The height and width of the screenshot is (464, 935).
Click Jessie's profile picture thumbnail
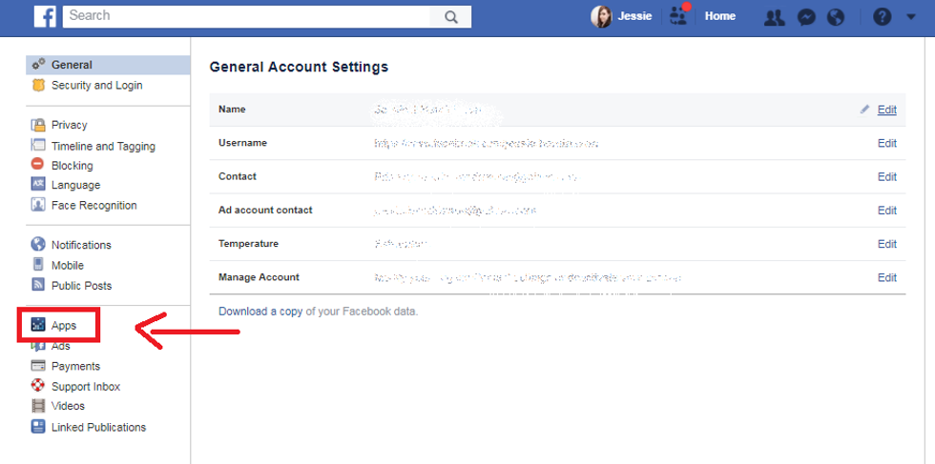[x=601, y=16]
